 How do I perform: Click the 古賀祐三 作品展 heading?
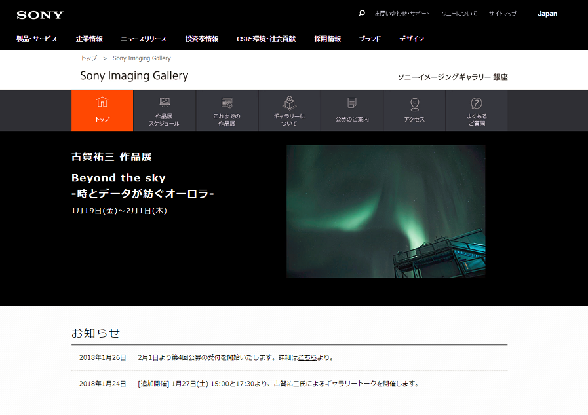(x=111, y=156)
